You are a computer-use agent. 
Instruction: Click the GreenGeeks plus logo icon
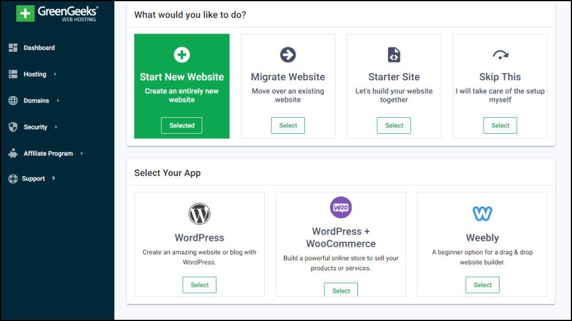(x=25, y=14)
